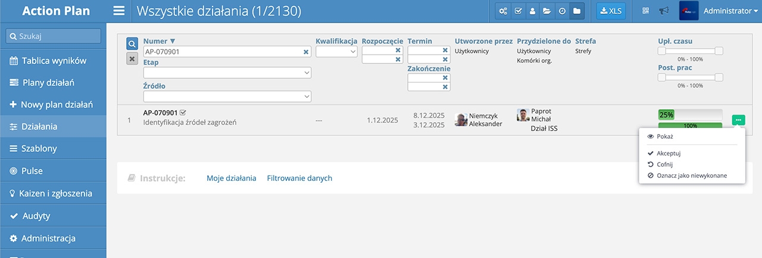Select the closed folder icon in the toolbar
This screenshot has height=258, width=762.
click(576, 11)
